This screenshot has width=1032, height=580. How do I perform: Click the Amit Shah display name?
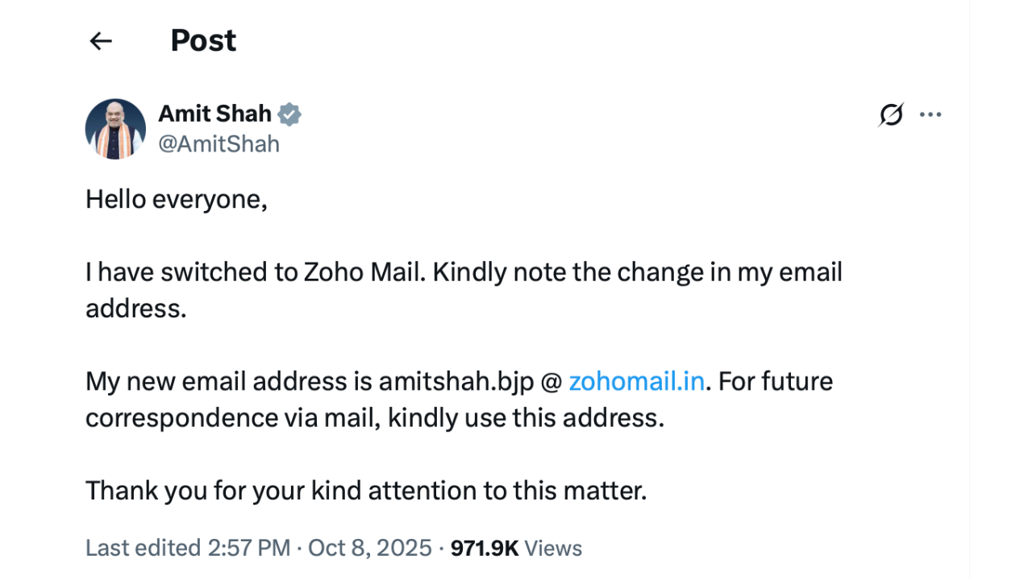click(214, 114)
